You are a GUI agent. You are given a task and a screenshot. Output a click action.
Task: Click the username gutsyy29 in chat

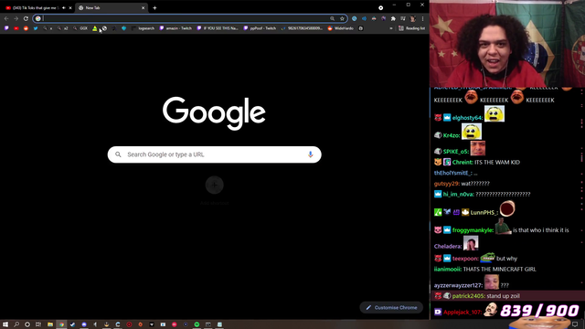[446, 184]
